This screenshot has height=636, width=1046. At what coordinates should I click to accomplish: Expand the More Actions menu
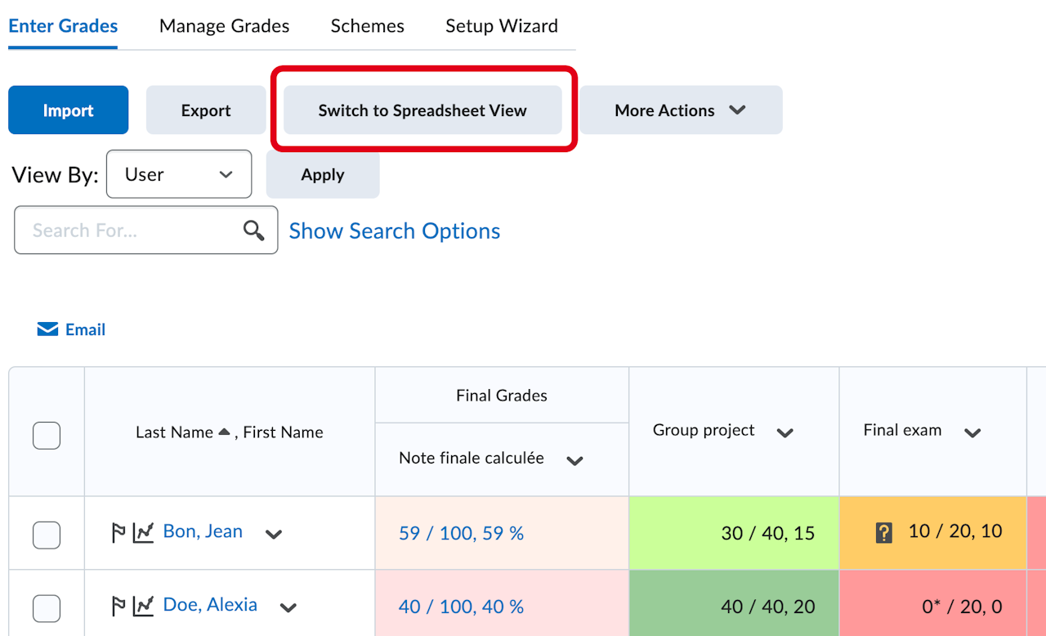tap(681, 110)
